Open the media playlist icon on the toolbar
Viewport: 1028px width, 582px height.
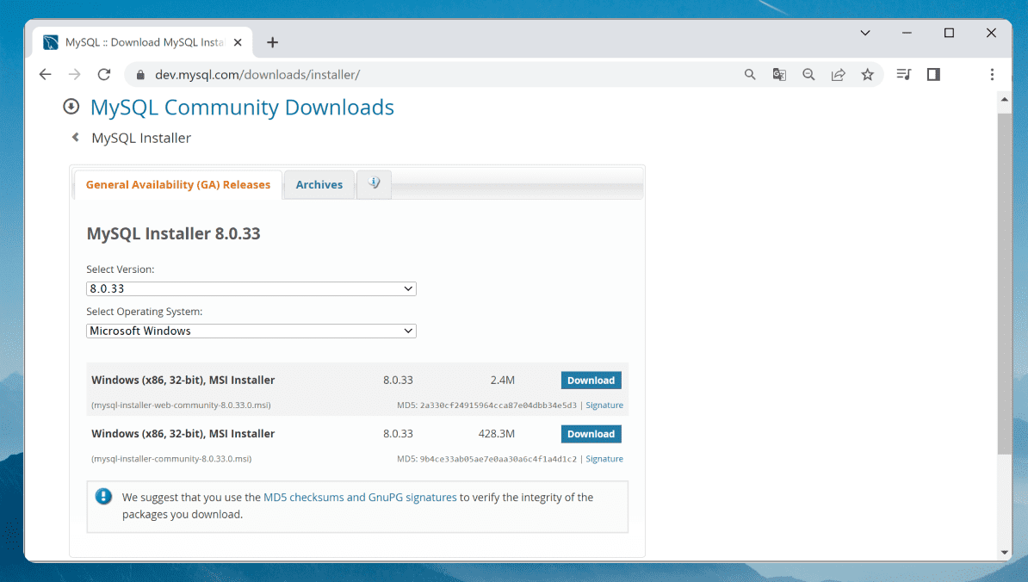(x=903, y=75)
